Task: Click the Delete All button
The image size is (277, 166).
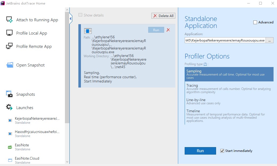Action: click(x=163, y=16)
